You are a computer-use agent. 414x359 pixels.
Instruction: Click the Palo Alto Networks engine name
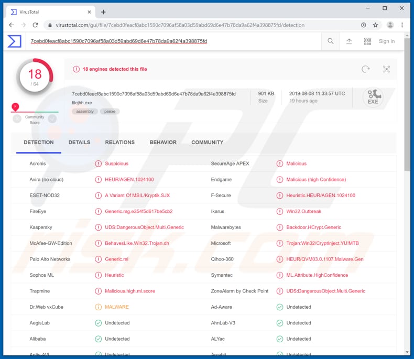tap(50, 259)
